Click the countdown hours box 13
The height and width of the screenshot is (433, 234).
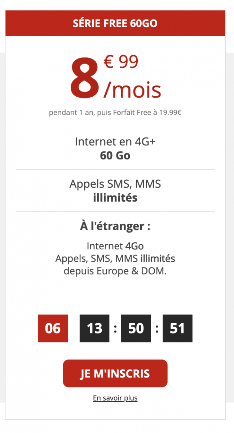94,328
